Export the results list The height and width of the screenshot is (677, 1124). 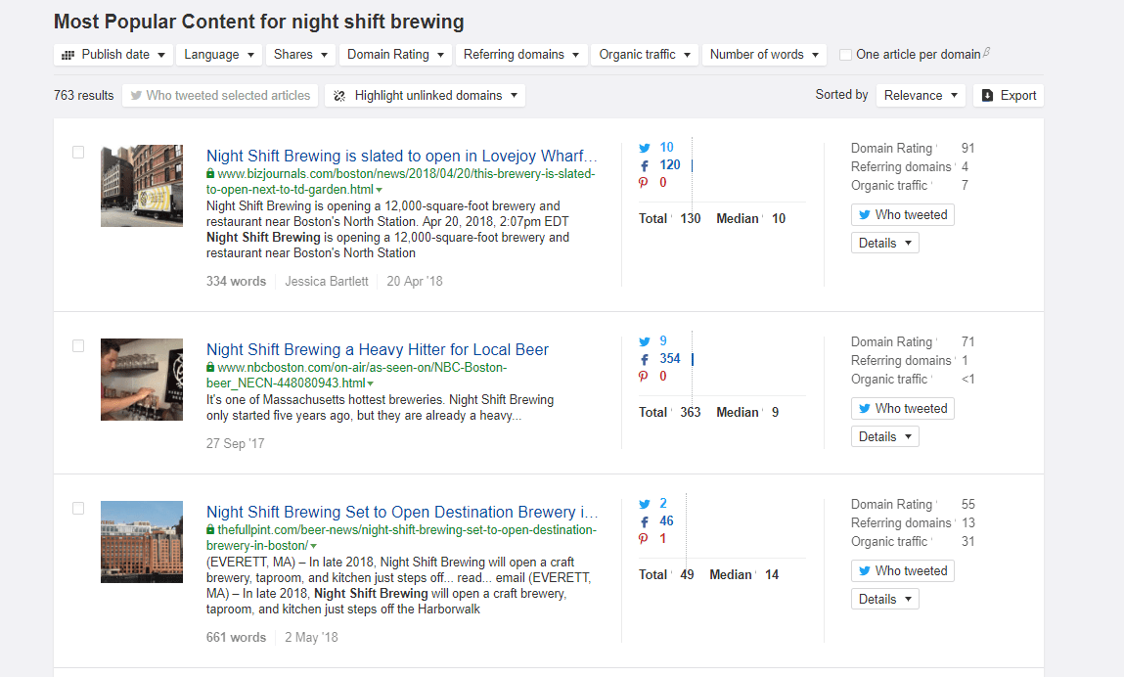tap(1008, 95)
